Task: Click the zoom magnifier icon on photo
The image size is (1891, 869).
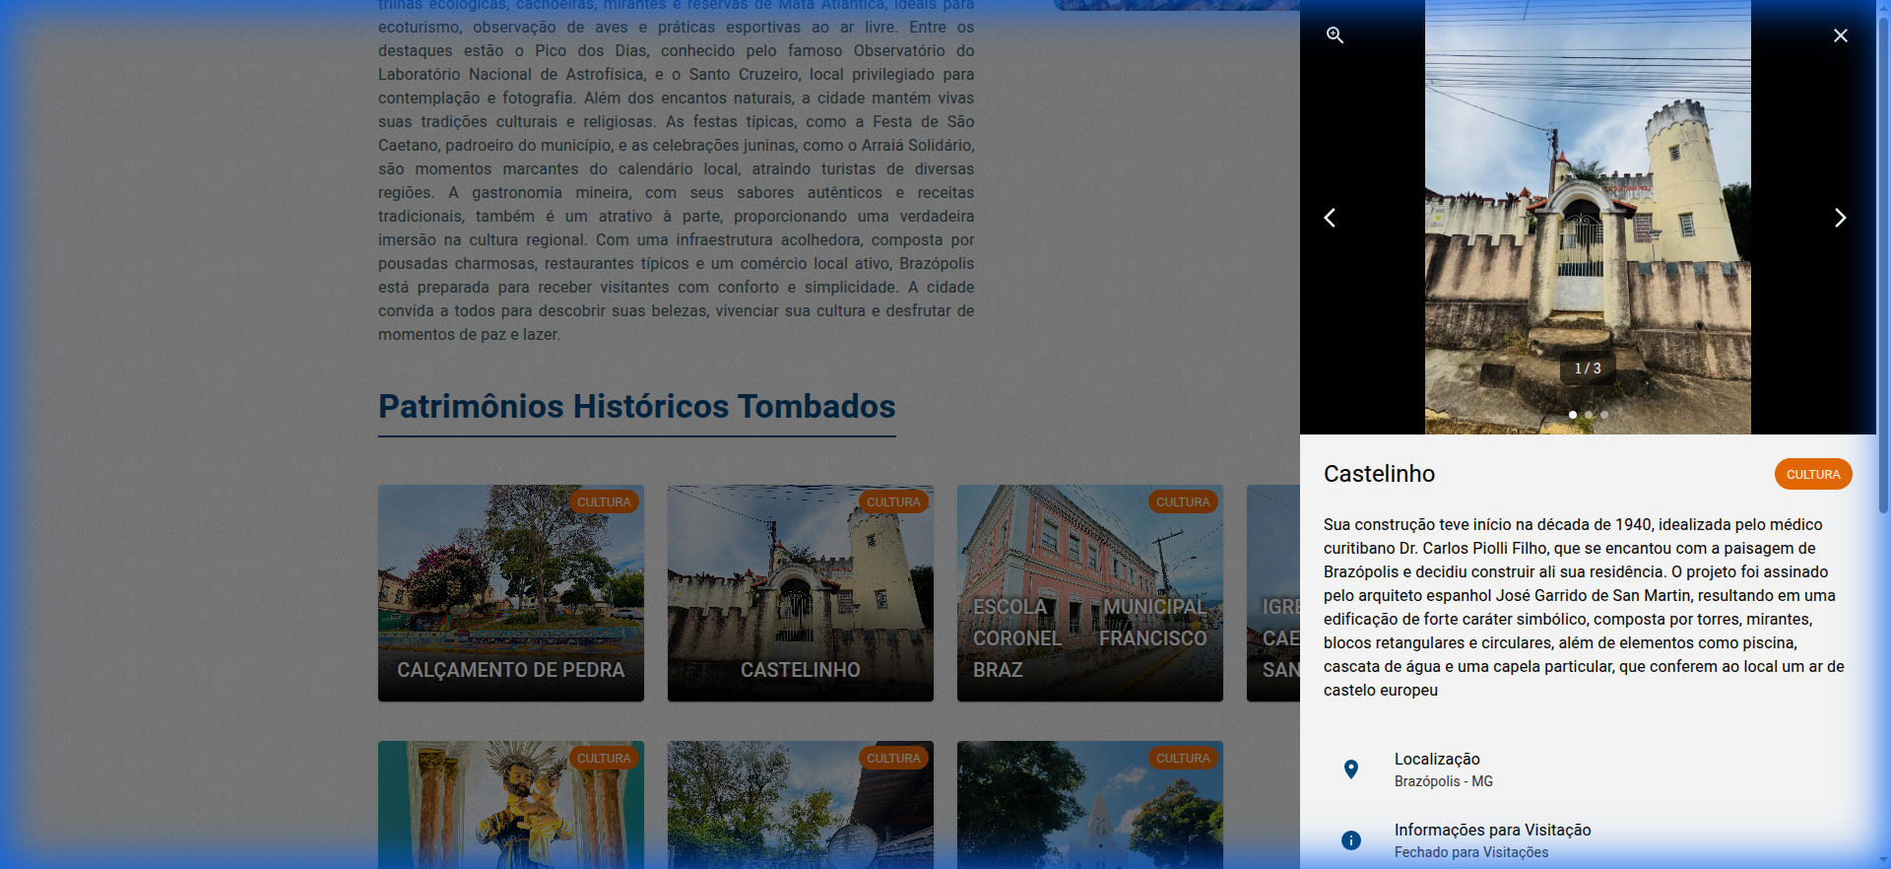Action: coord(1335,35)
